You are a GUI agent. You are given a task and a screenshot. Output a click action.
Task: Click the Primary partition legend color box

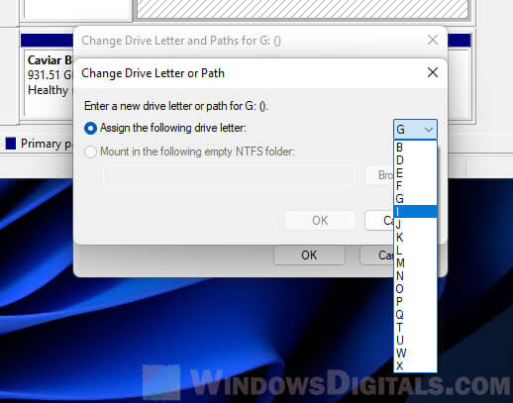click(x=11, y=144)
